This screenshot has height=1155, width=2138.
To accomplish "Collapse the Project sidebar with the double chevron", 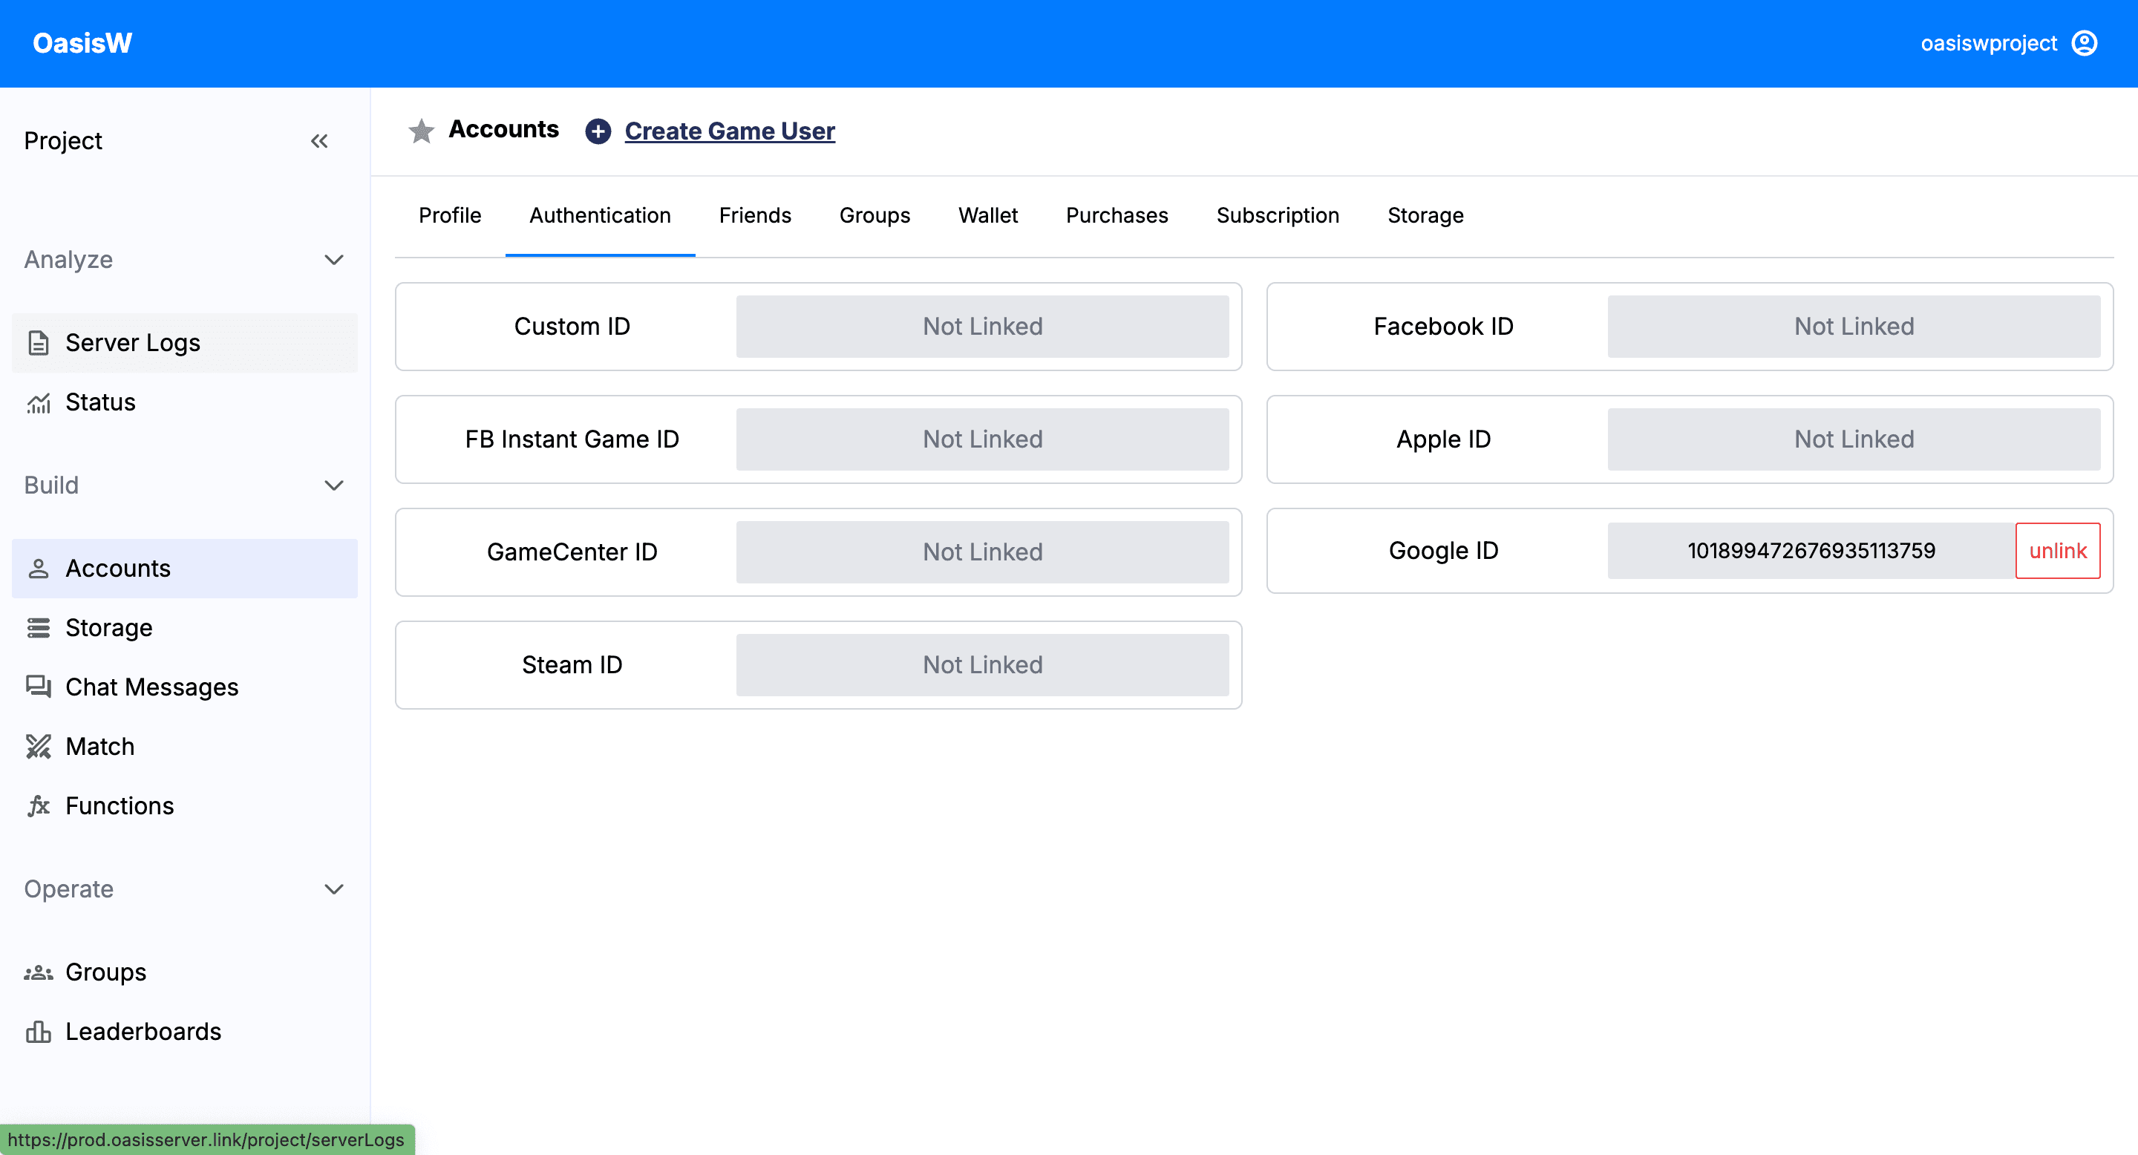I will pos(319,141).
